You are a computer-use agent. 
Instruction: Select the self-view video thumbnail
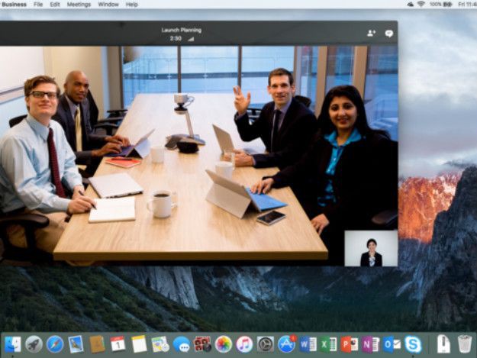371,248
